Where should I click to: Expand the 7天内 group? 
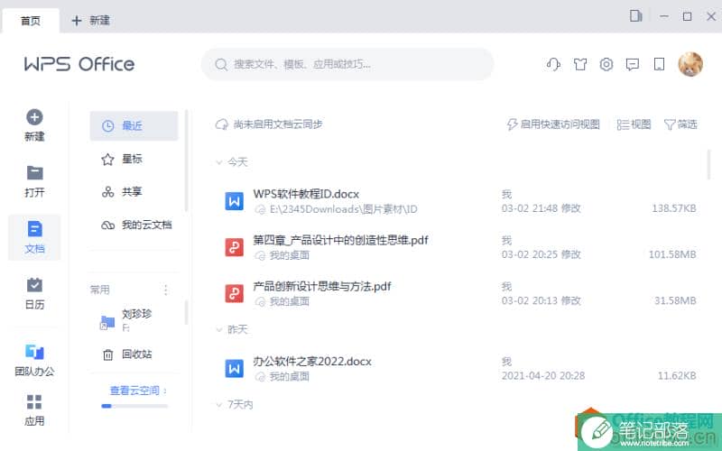219,404
